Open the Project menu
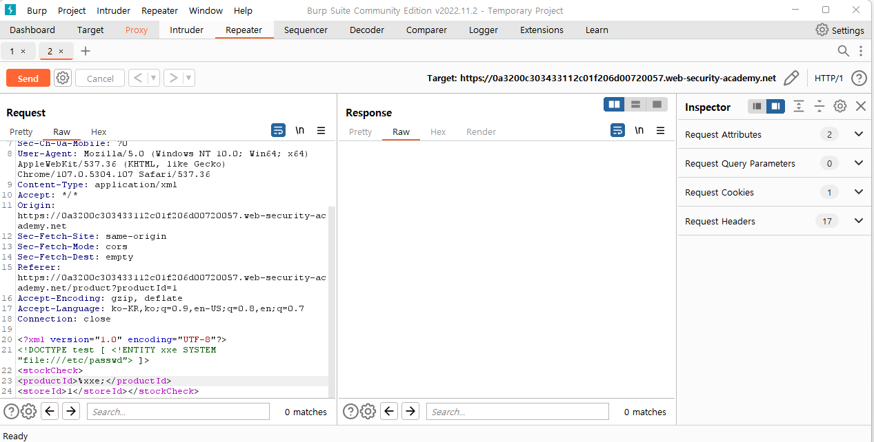This screenshot has height=442, width=874. 72,10
